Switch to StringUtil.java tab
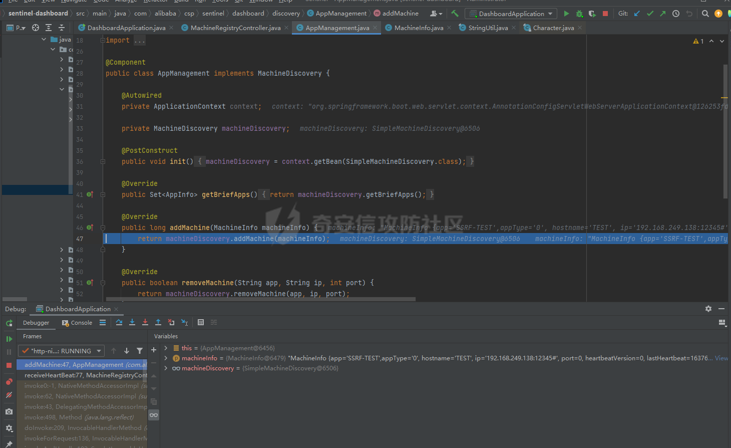Image resolution: width=731 pixels, height=448 pixels. pyautogui.click(x=488, y=28)
